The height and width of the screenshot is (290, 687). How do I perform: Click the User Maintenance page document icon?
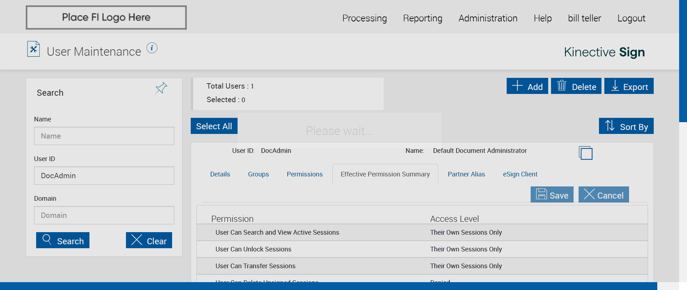(x=33, y=49)
